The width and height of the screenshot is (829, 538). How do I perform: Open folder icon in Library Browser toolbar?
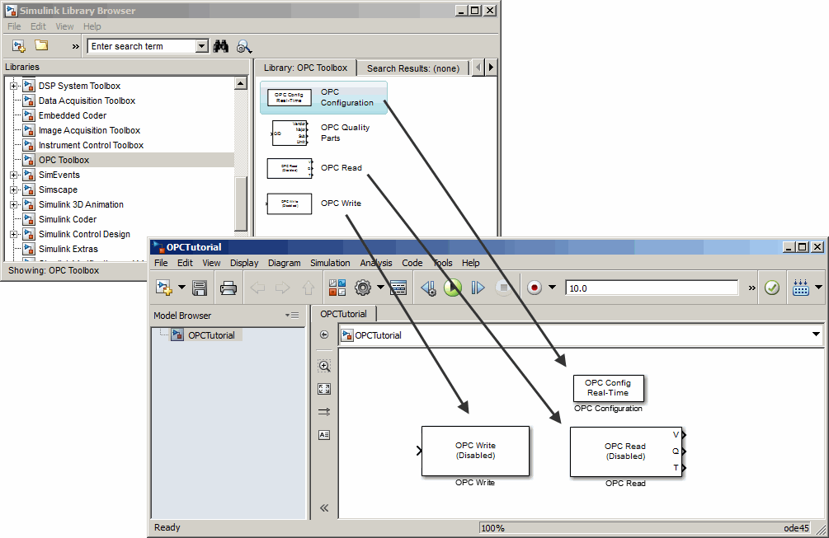(x=42, y=45)
